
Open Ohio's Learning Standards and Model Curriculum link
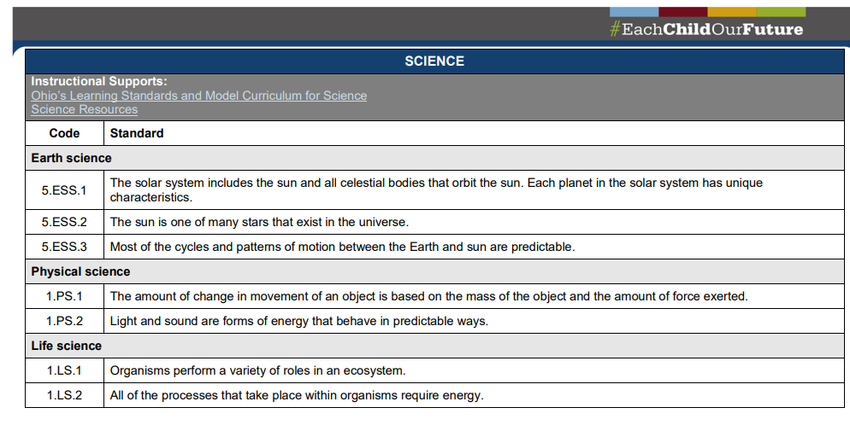(198, 96)
